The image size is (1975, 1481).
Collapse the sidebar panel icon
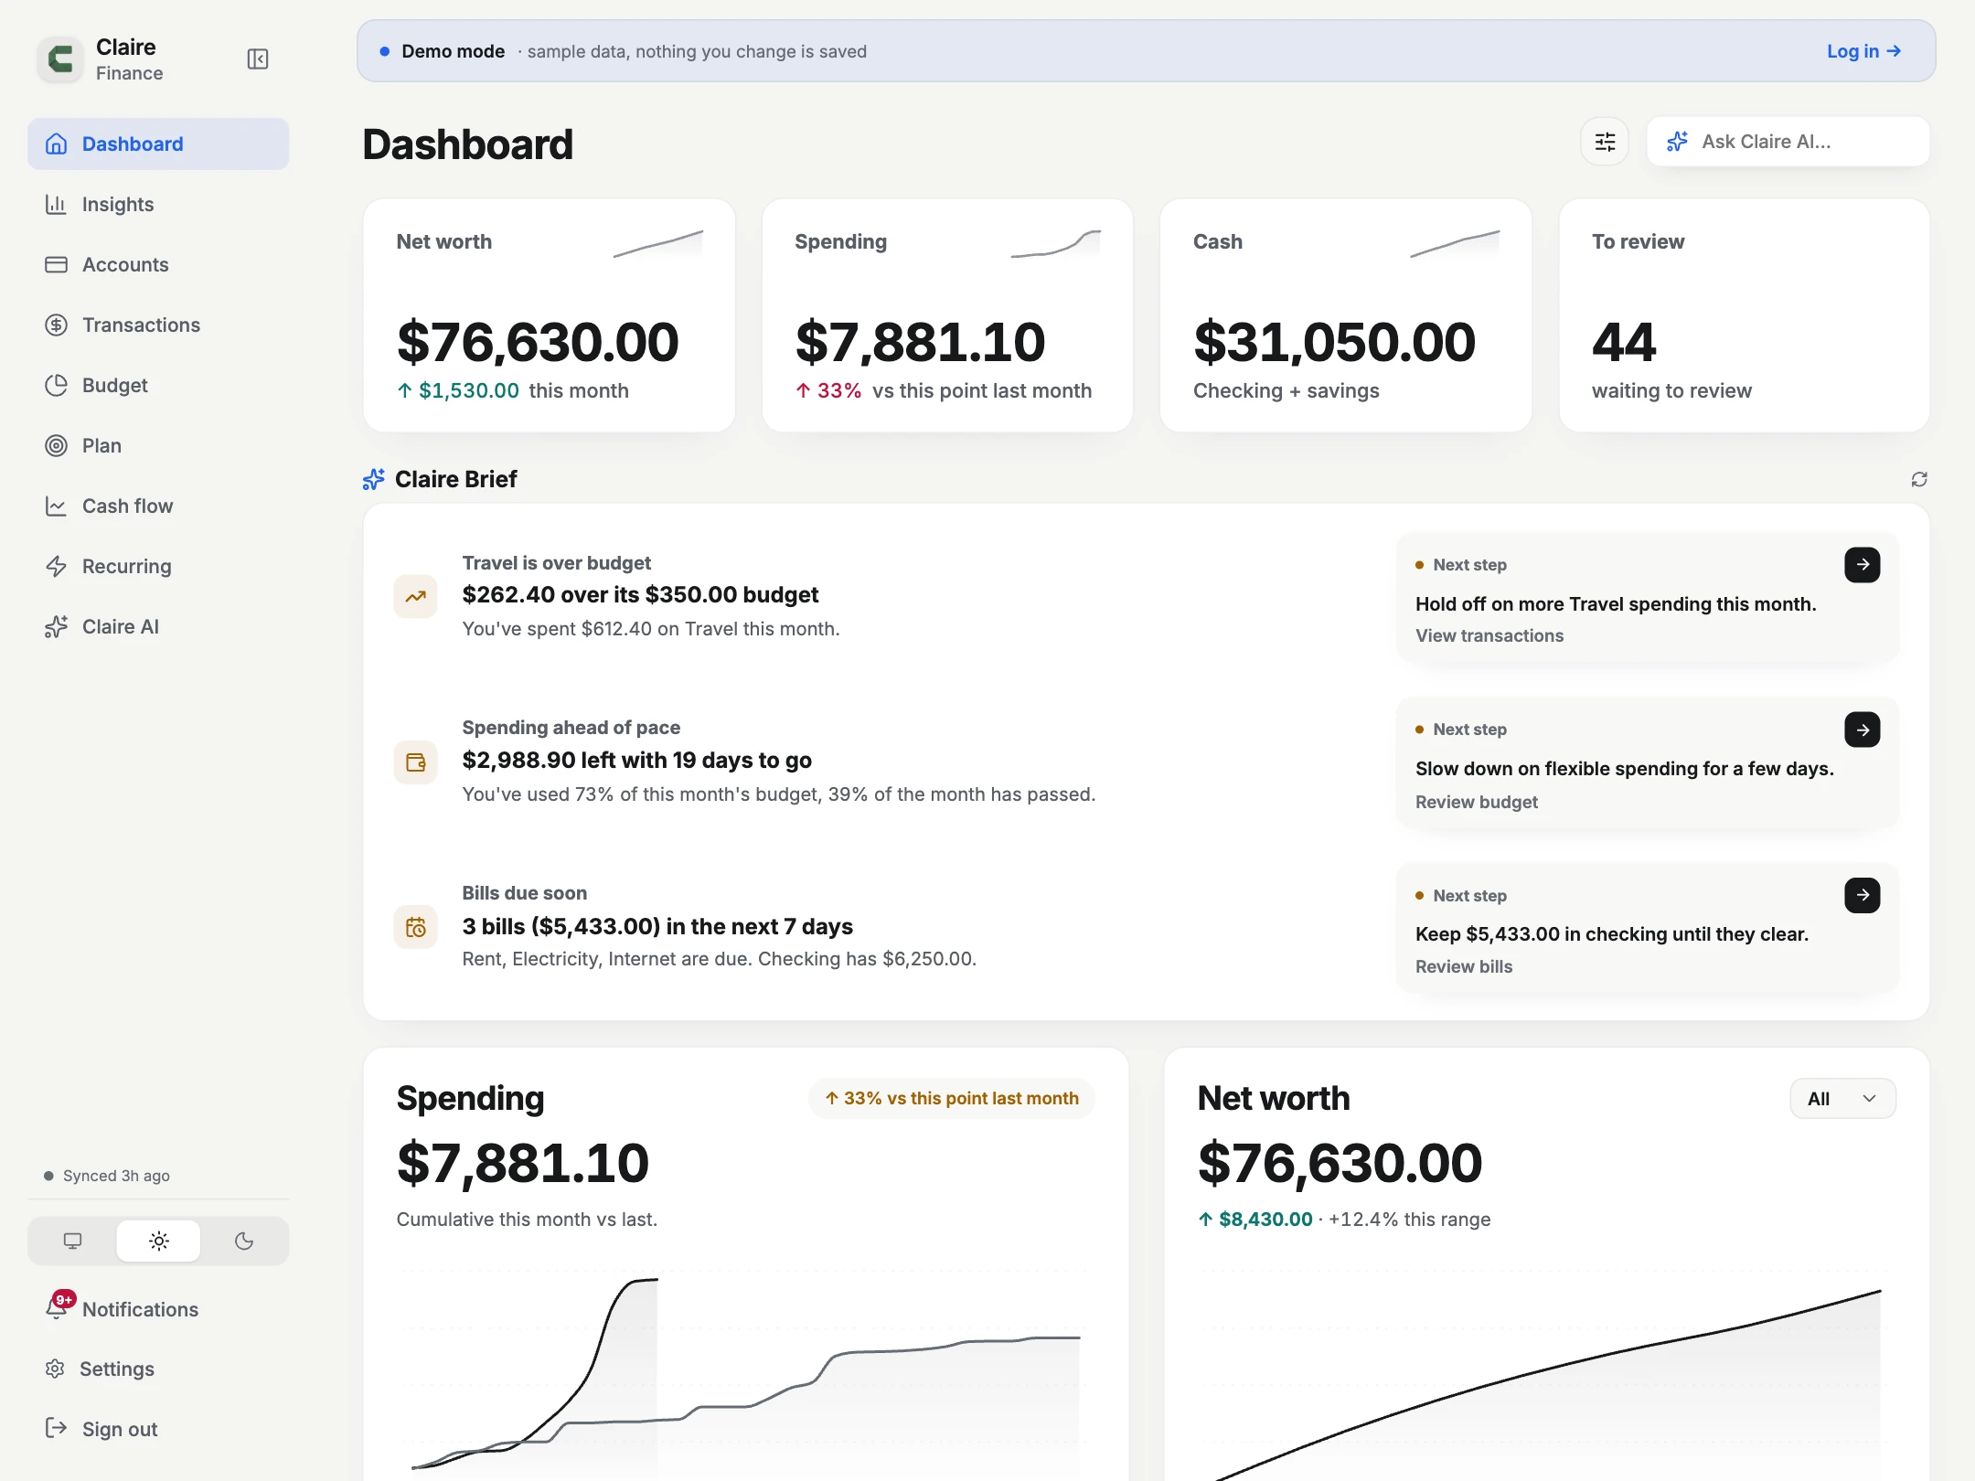[x=258, y=59]
